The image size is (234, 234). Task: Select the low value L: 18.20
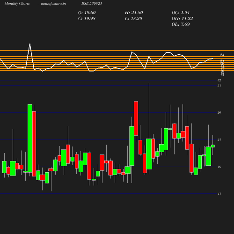133,19
